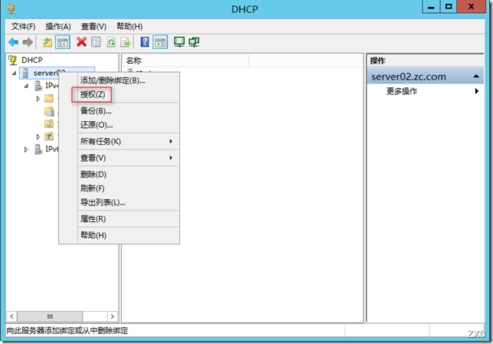493x344 pixels.
Task: Open the 查看(V) submenu in context menu
Action: (x=129, y=158)
